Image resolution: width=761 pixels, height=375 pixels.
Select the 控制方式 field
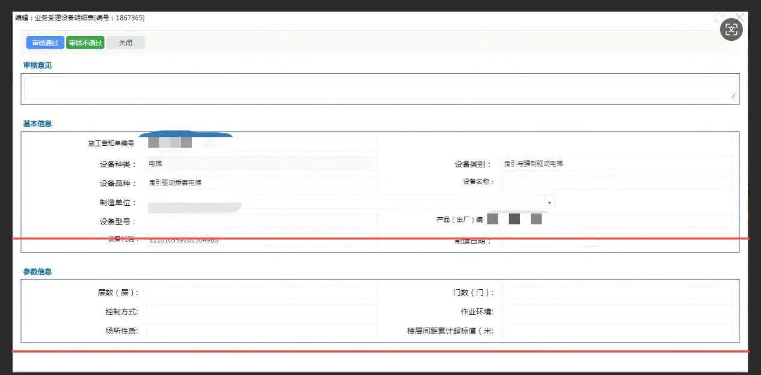pyautogui.click(x=261, y=311)
